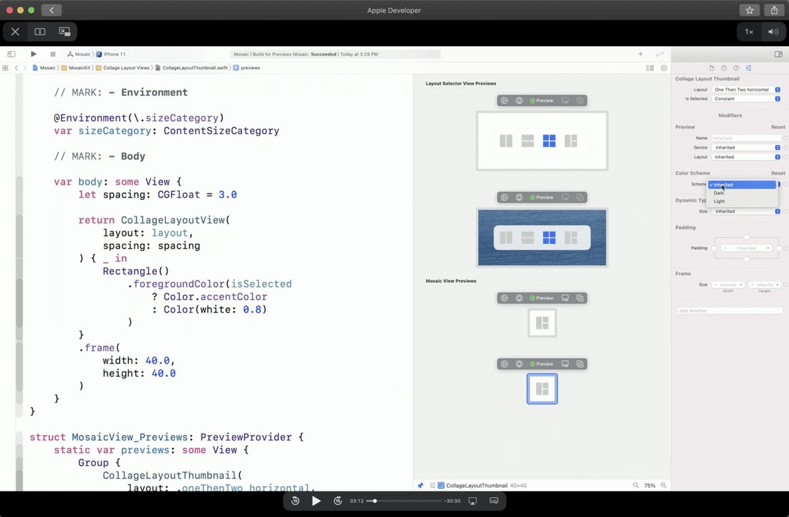
Task: Click selected blue-bordered thumbnail preview
Action: (542, 389)
